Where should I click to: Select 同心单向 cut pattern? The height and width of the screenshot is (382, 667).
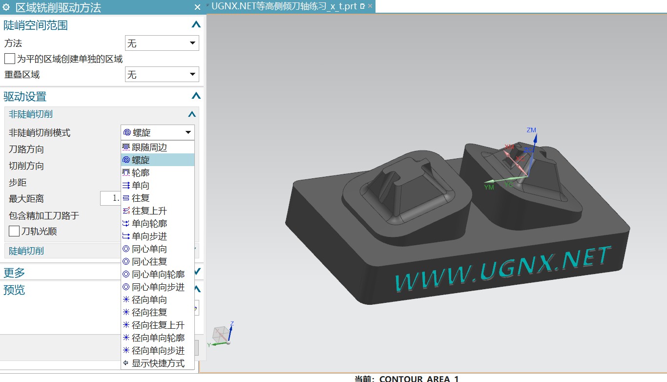tap(158, 249)
